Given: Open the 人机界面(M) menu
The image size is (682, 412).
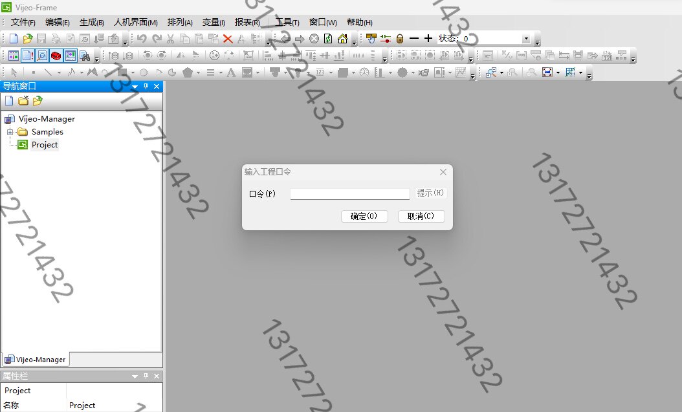Looking at the screenshot, I should coord(136,22).
